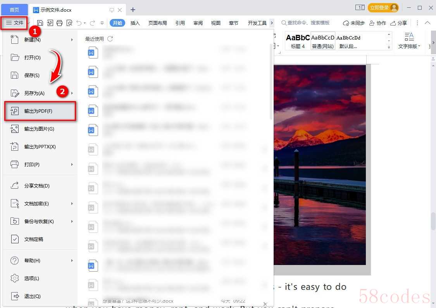Switch to the 首页 home tab

tap(14, 10)
